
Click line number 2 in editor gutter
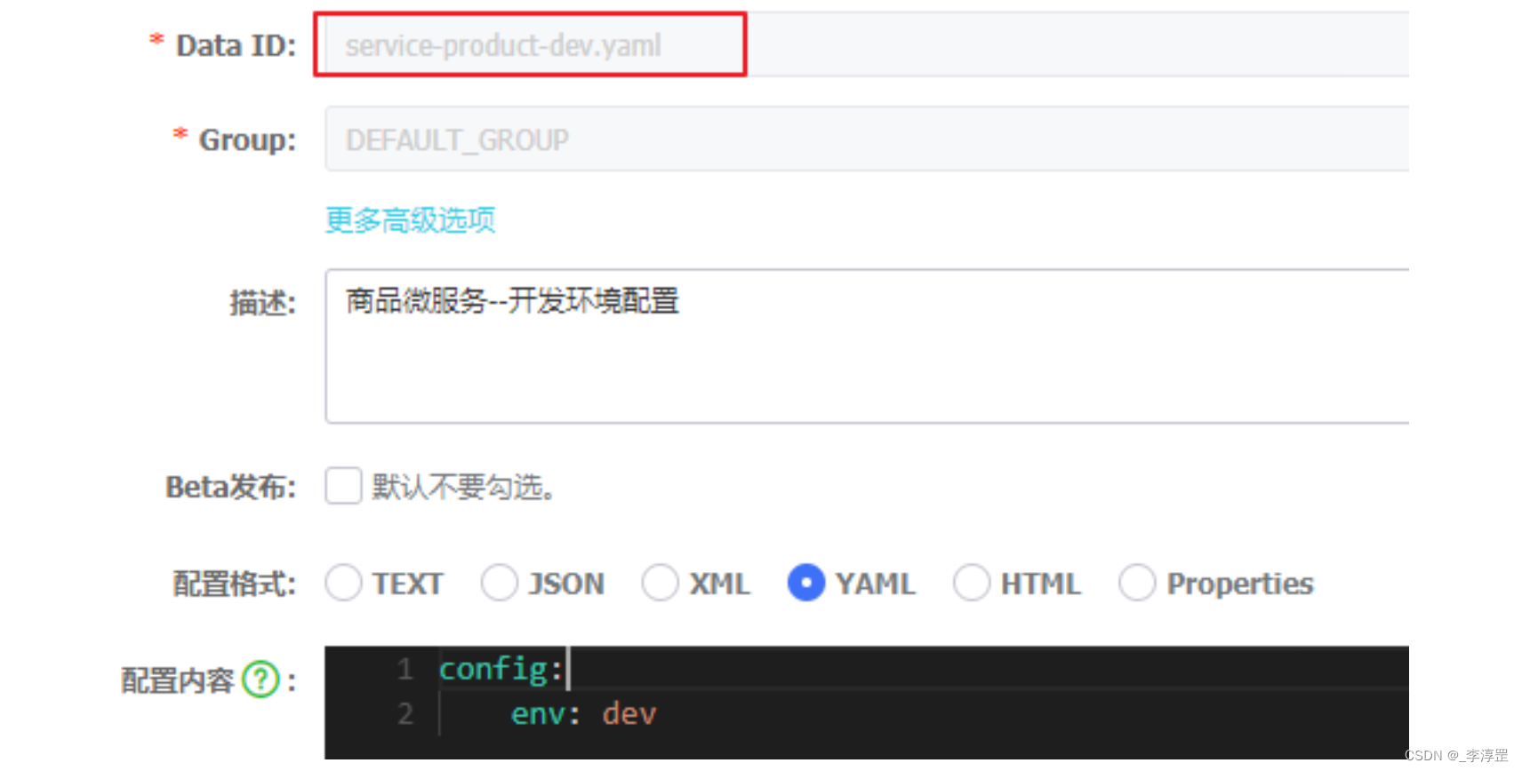coord(405,713)
